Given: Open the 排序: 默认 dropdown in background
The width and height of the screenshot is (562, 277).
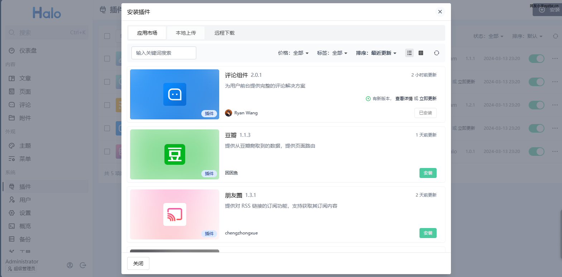Looking at the screenshot, I should coord(527,36).
